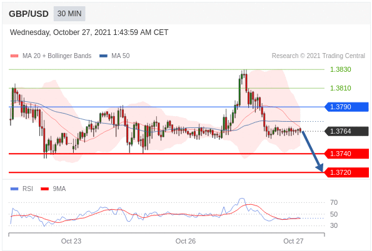Screen dimensions: 372x251
Task: Click the chart timestamp date text
Action: 89,32
